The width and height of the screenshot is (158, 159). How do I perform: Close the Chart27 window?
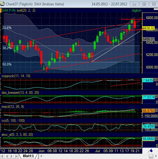[154, 4]
